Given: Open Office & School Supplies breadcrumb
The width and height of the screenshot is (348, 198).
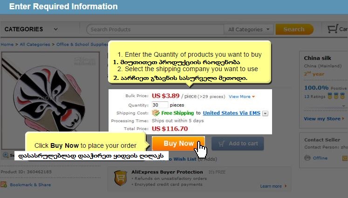Looking at the screenshot, I should pos(82,44).
